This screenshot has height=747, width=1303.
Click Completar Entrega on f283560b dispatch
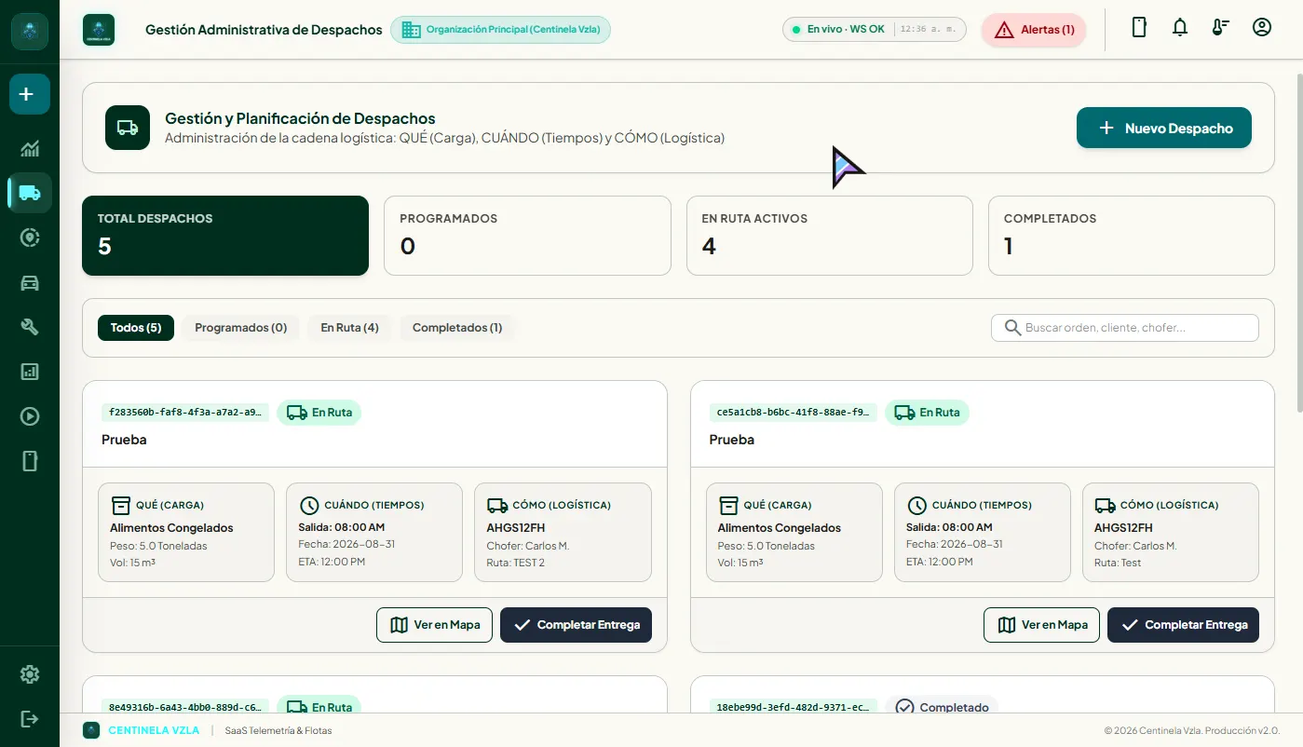[x=576, y=625]
